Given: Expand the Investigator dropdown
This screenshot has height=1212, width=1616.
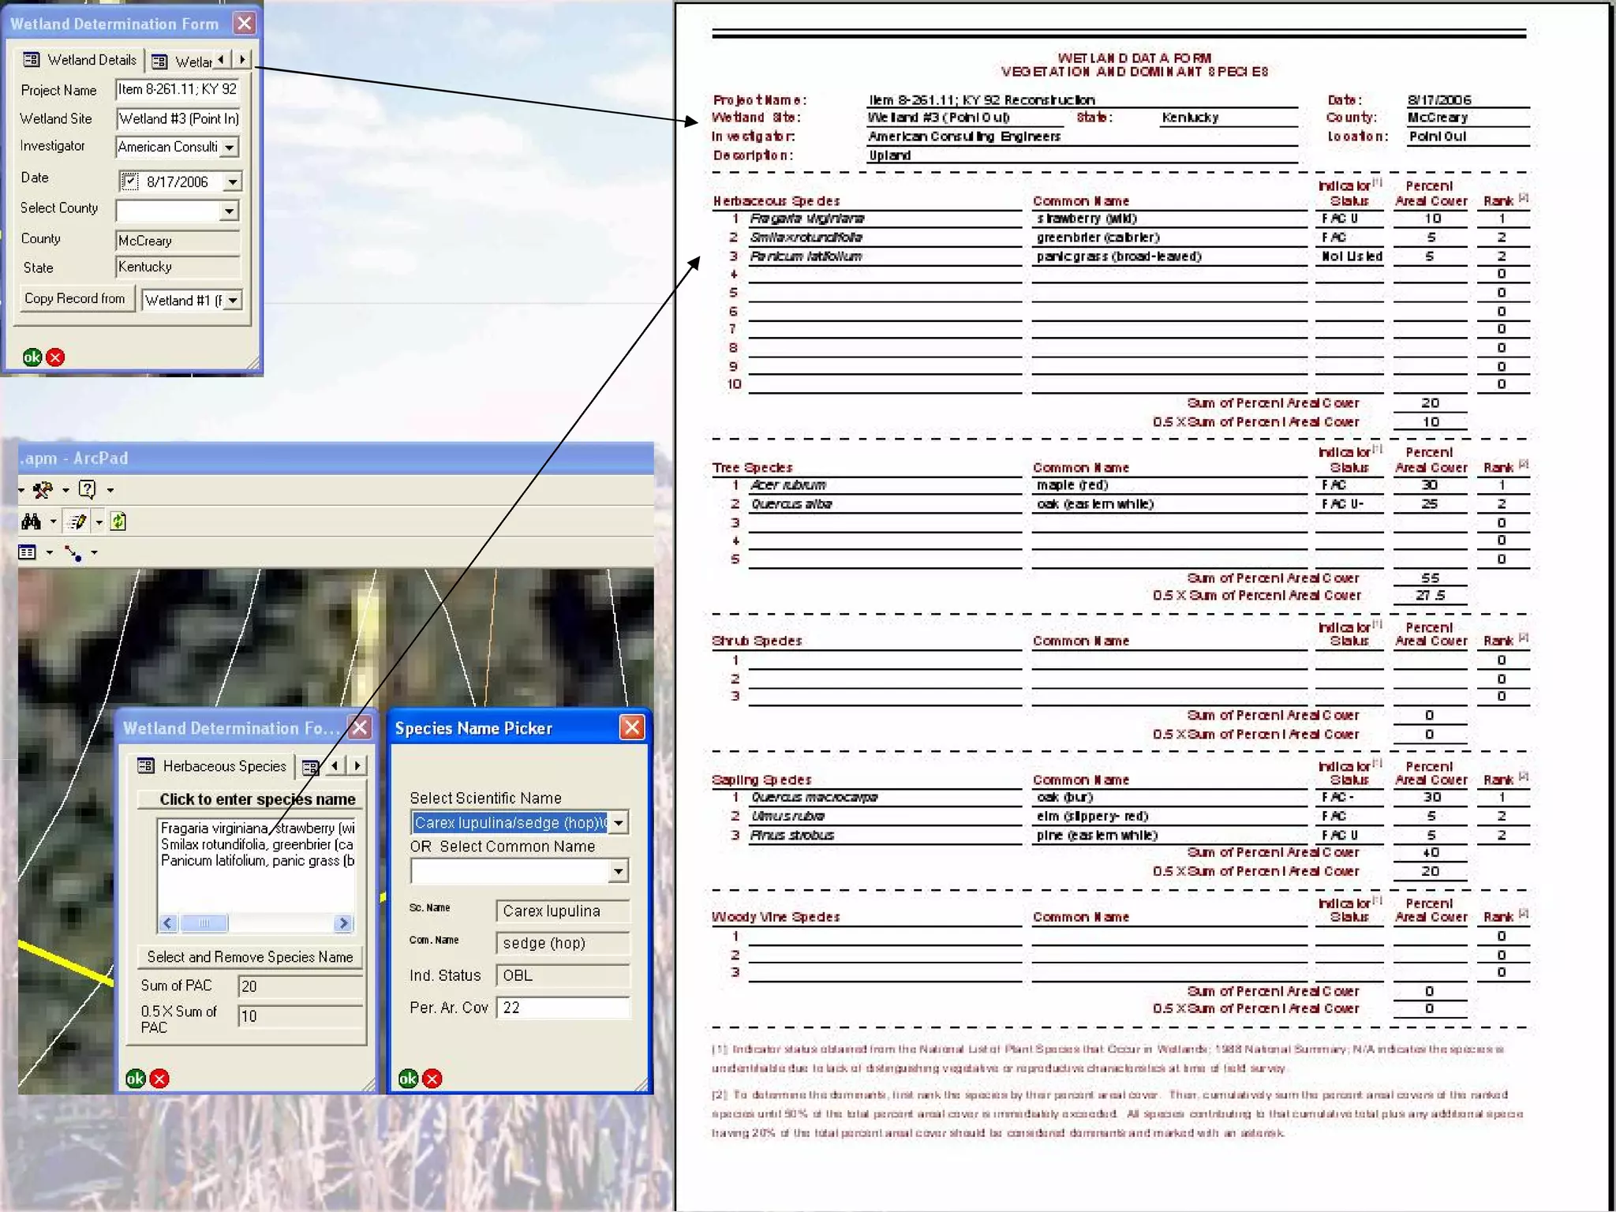Looking at the screenshot, I should coord(230,148).
